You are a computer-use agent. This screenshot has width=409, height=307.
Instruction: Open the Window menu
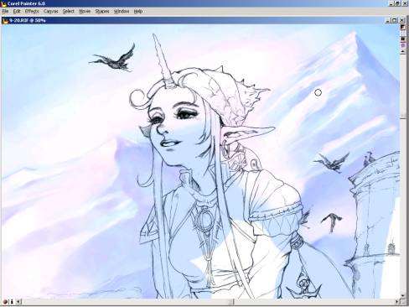(122, 12)
